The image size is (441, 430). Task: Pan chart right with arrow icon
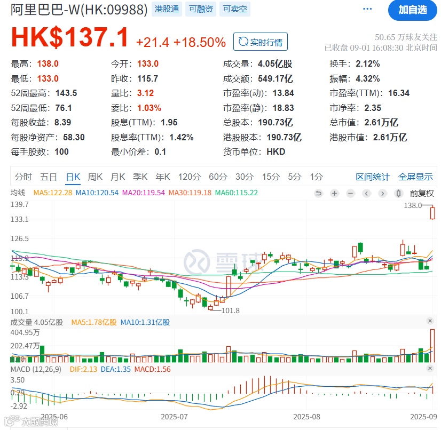click(382, 193)
